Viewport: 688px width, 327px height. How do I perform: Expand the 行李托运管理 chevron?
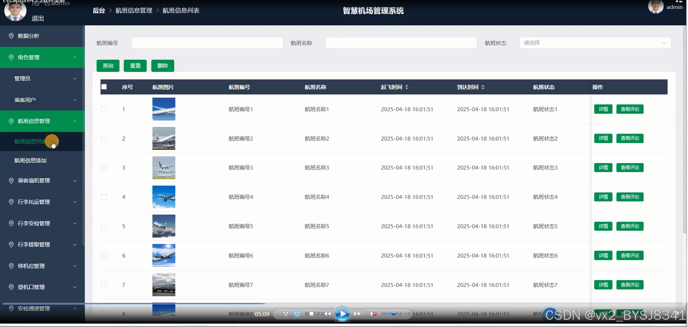coord(75,202)
